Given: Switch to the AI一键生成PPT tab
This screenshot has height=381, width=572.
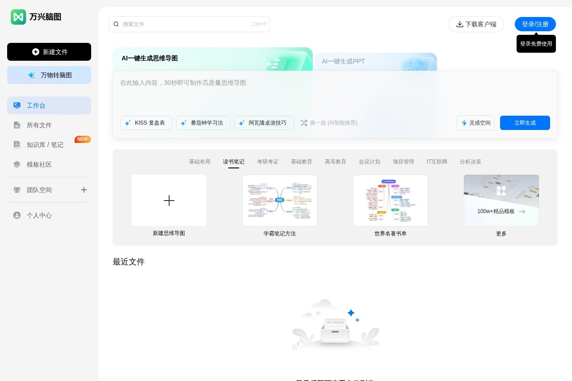Looking at the screenshot, I should [343, 61].
